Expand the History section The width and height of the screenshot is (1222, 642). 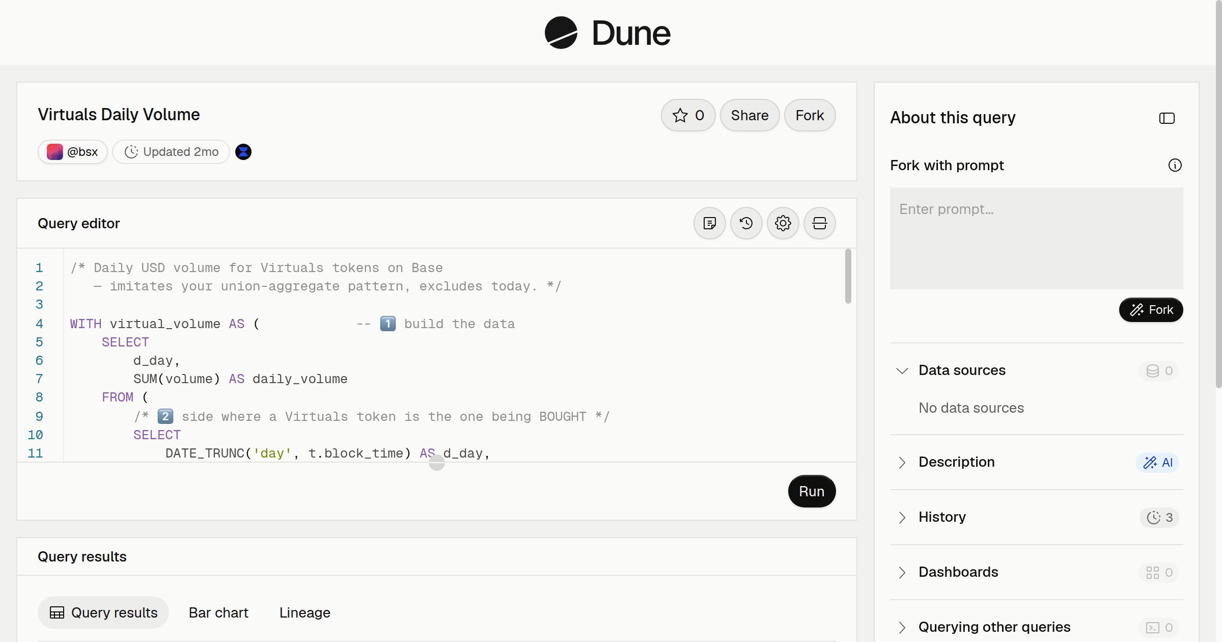(x=902, y=517)
